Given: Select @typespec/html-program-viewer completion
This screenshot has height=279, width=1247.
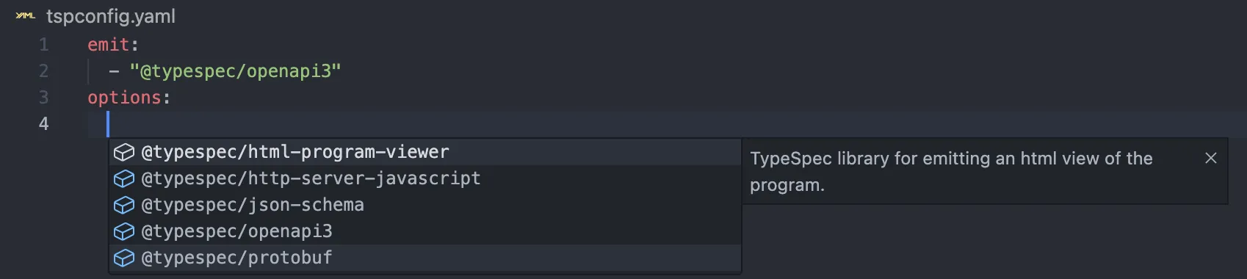Looking at the screenshot, I should pos(425,152).
